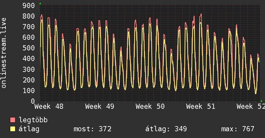Click the 100 y-axis label
The image size is (265, 138).
click(29, 91)
